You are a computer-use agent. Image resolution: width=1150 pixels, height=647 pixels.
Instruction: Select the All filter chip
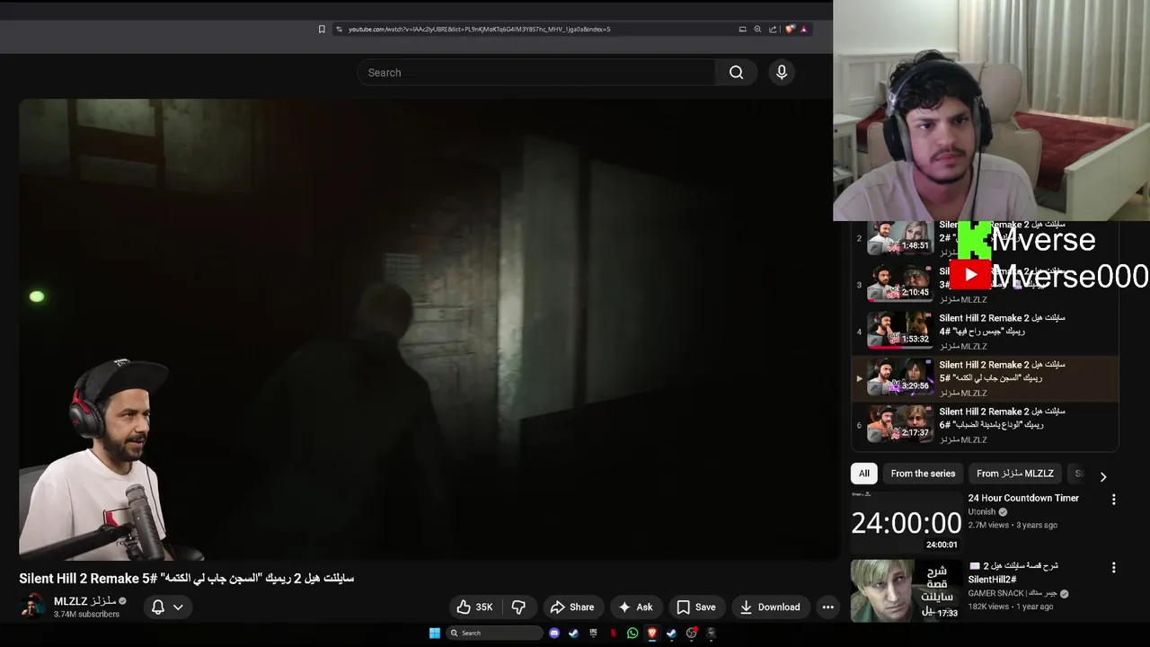(x=864, y=474)
